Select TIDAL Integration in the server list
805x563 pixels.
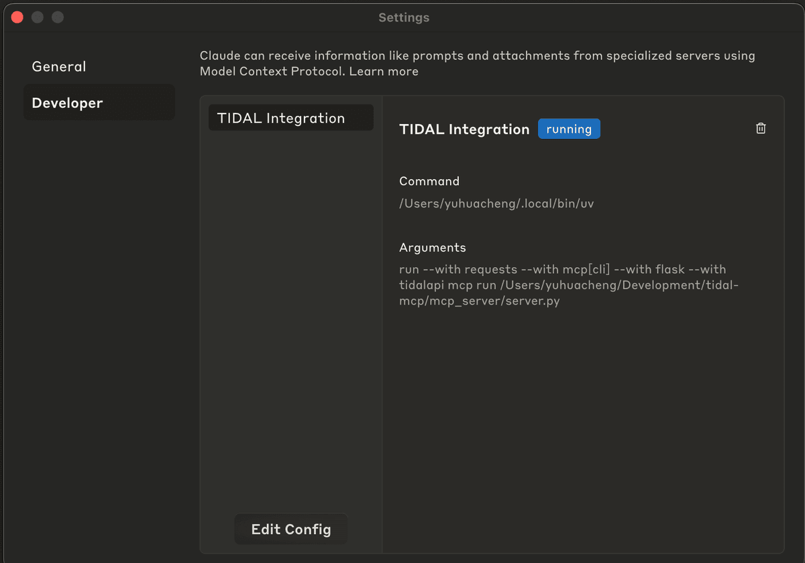(x=290, y=118)
